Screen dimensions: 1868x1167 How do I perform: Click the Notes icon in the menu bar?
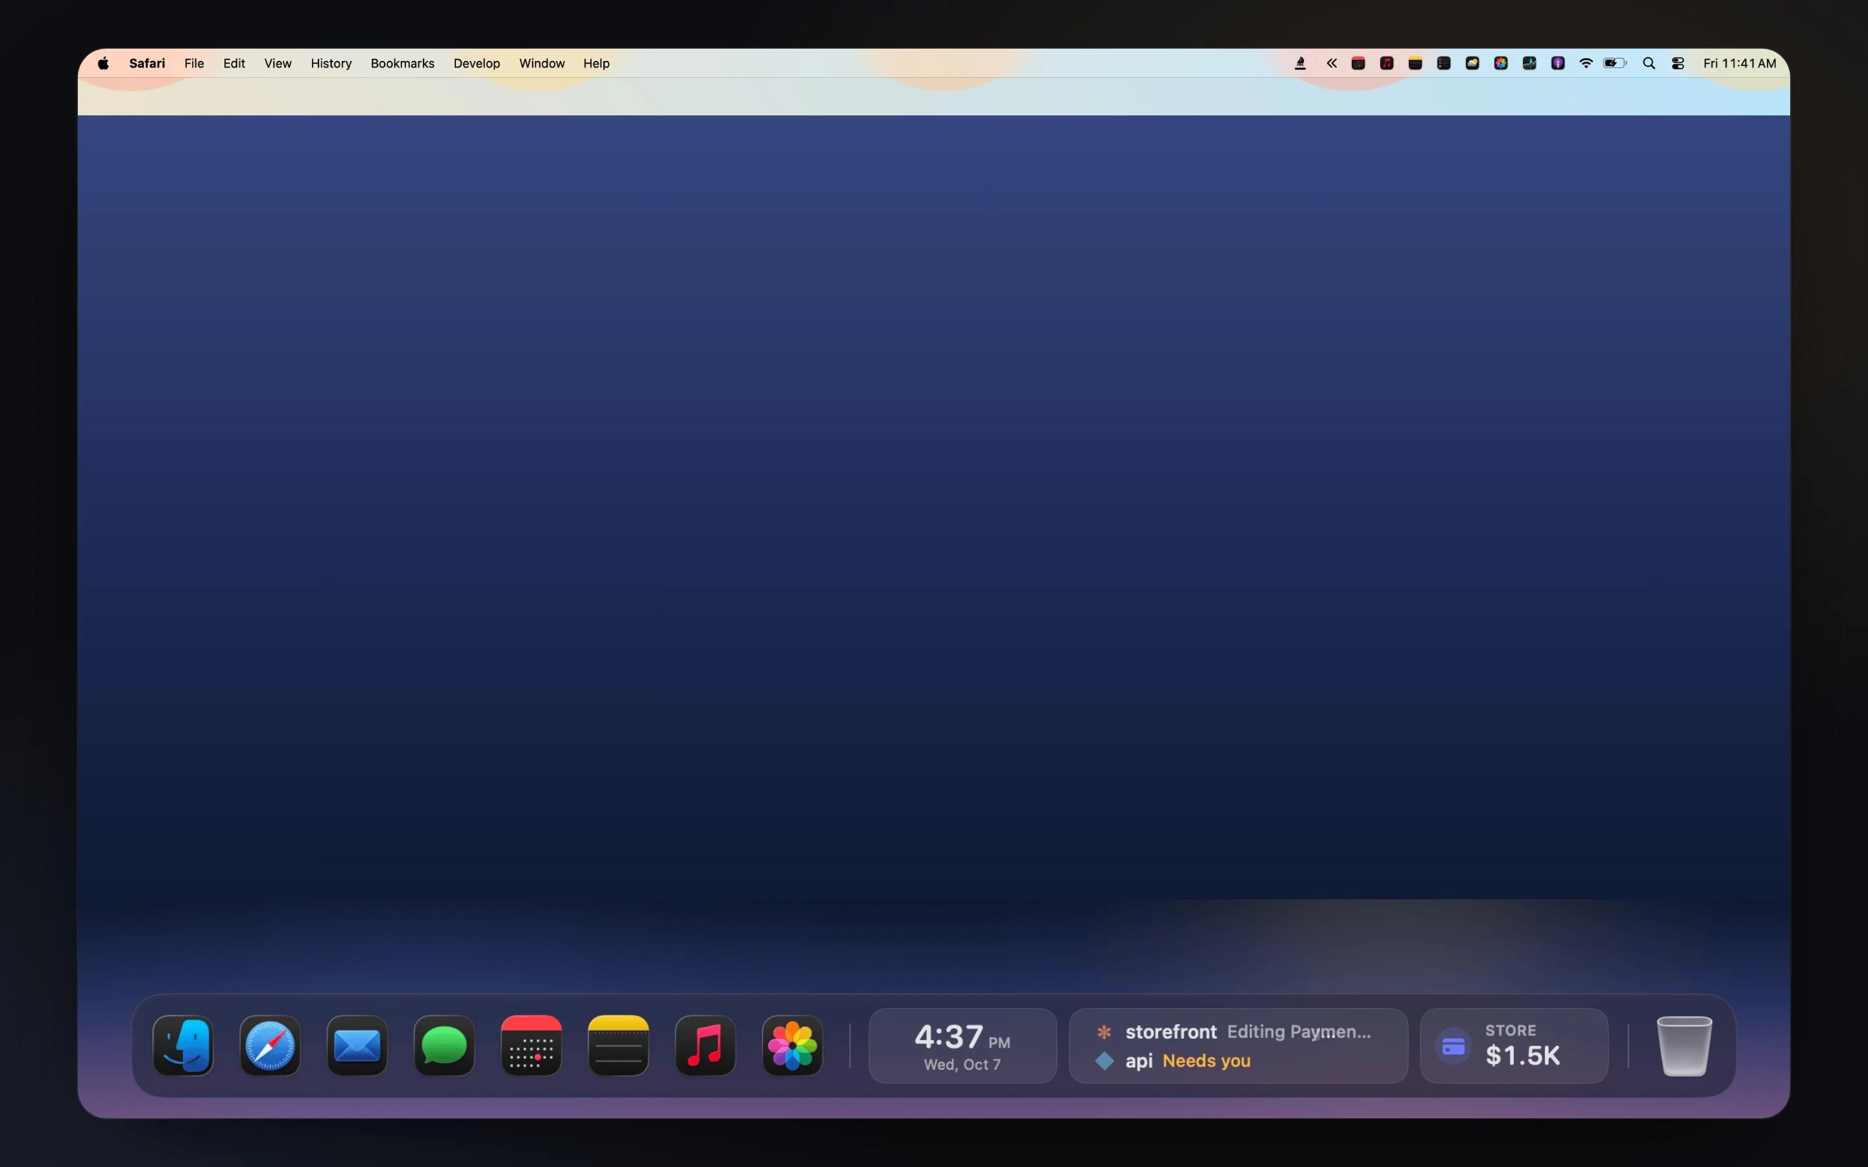click(1416, 64)
